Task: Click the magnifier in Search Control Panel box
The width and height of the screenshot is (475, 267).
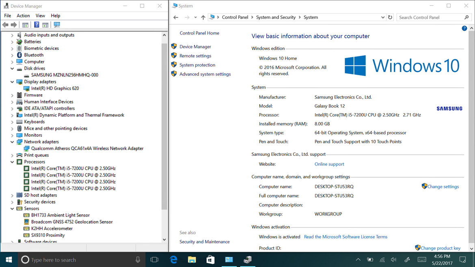Action: point(466,17)
